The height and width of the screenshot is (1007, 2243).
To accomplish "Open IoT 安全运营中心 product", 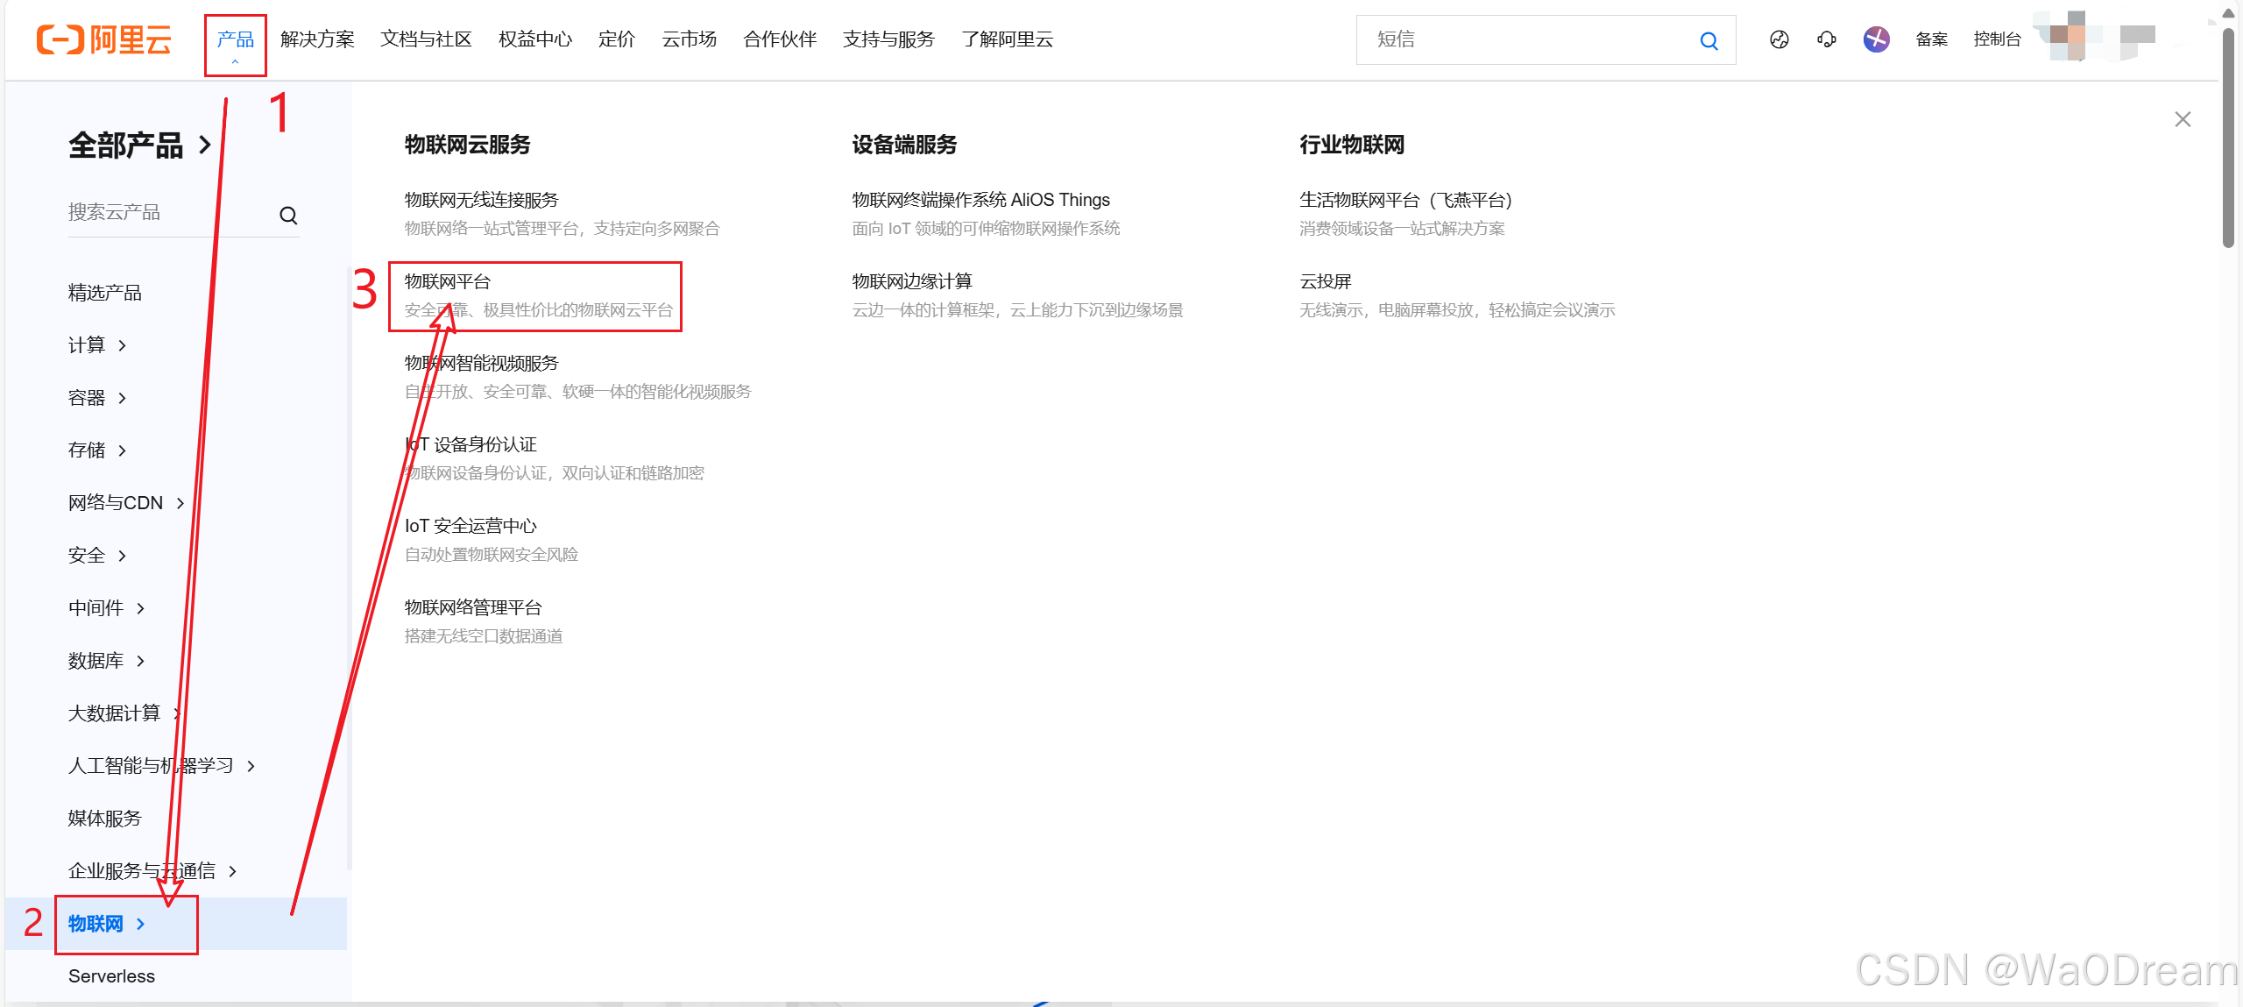I will tap(471, 526).
